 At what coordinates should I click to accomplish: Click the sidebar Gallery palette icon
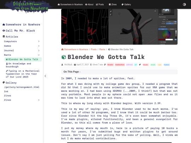coord(4,83)
